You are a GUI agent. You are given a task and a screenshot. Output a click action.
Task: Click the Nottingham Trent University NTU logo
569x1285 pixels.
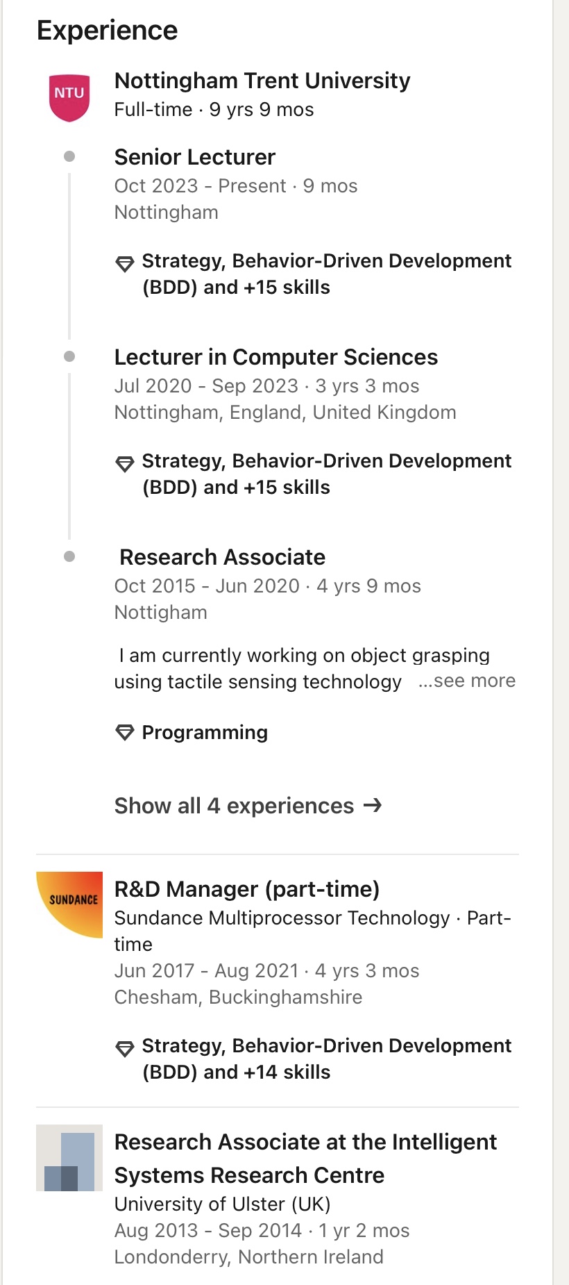pyautogui.click(x=69, y=97)
